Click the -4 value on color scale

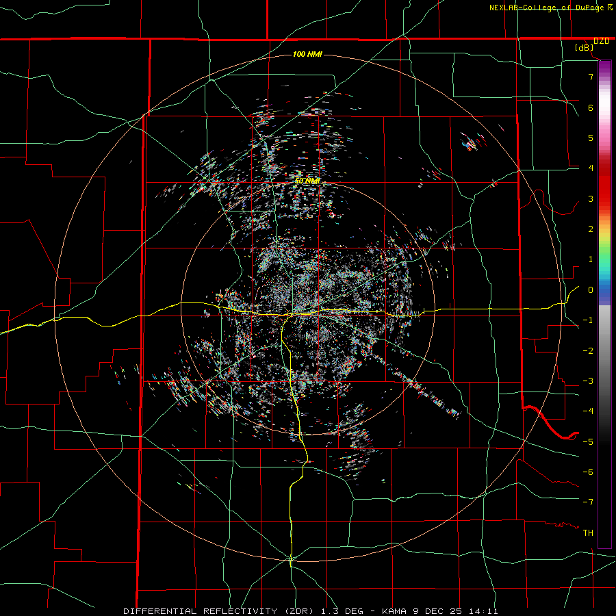coord(588,411)
